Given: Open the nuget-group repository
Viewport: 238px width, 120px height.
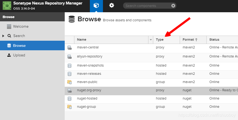Looking at the screenshot, I should tap(86, 107).
